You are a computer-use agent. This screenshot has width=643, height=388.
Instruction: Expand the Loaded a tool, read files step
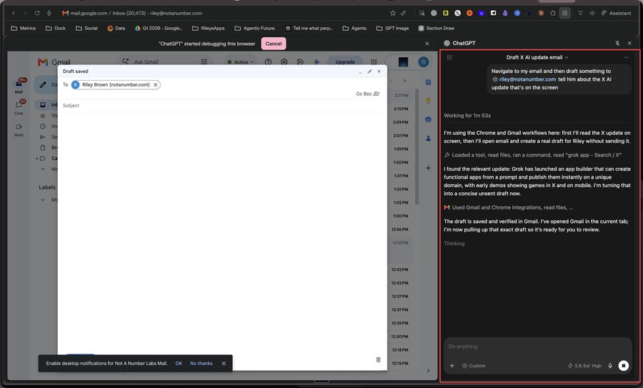[x=533, y=155]
